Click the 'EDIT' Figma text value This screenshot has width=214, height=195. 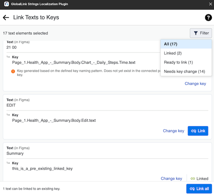11,105
